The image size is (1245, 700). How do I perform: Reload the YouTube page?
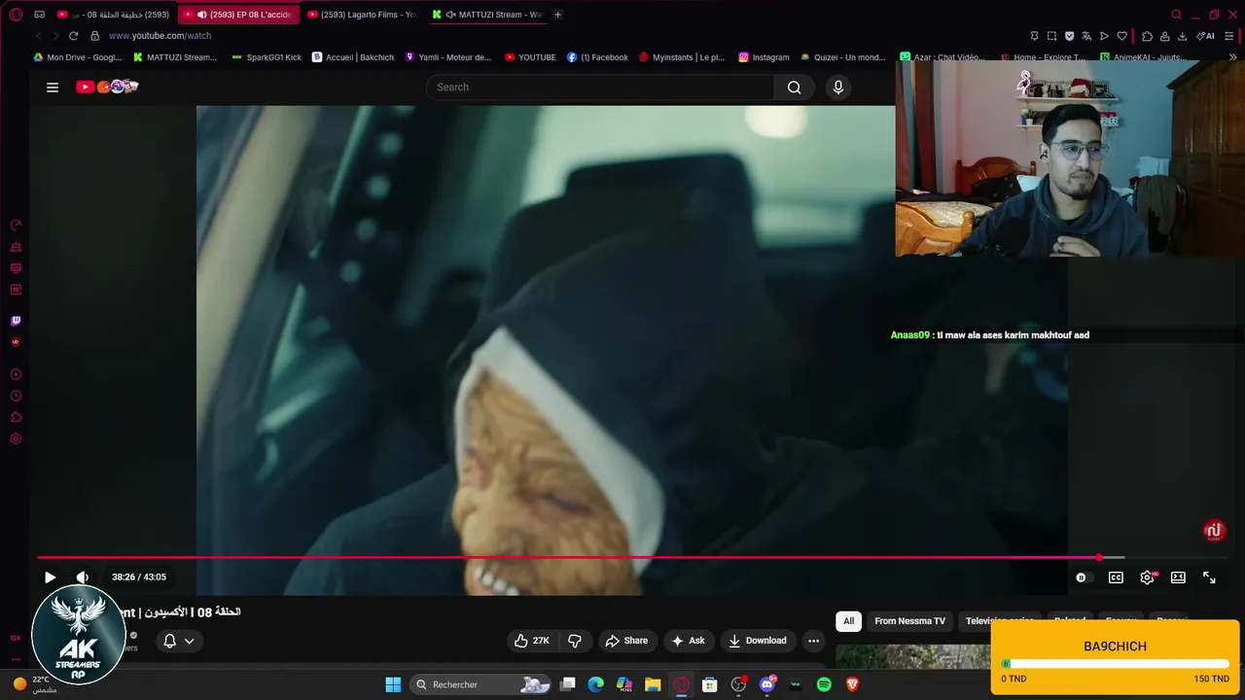click(x=73, y=36)
